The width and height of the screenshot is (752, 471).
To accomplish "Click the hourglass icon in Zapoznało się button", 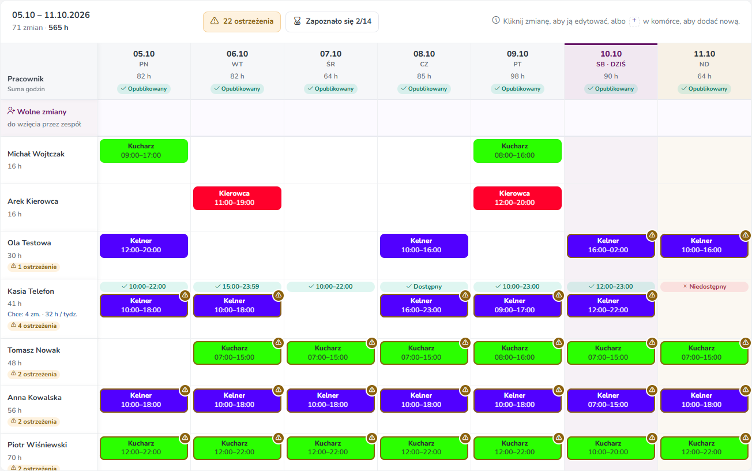I will [297, 21].
